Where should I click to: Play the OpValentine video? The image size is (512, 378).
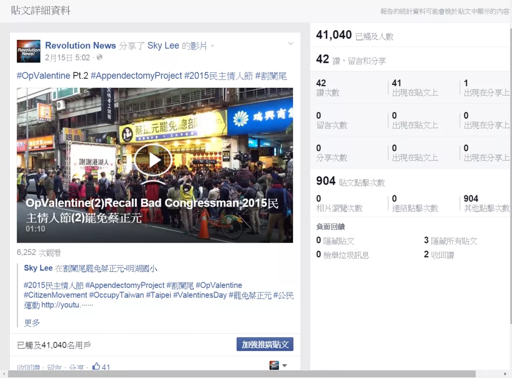click(x=153, y=160)
